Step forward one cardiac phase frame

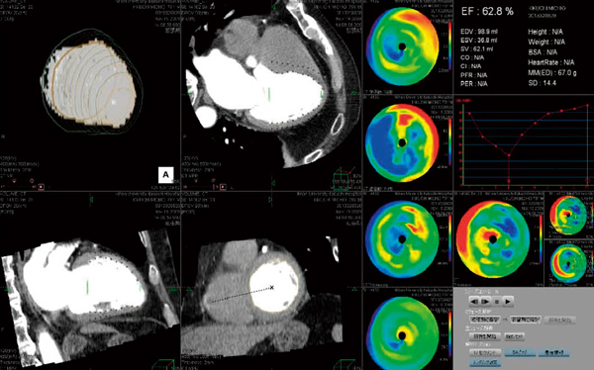click(x=486, y=302)
